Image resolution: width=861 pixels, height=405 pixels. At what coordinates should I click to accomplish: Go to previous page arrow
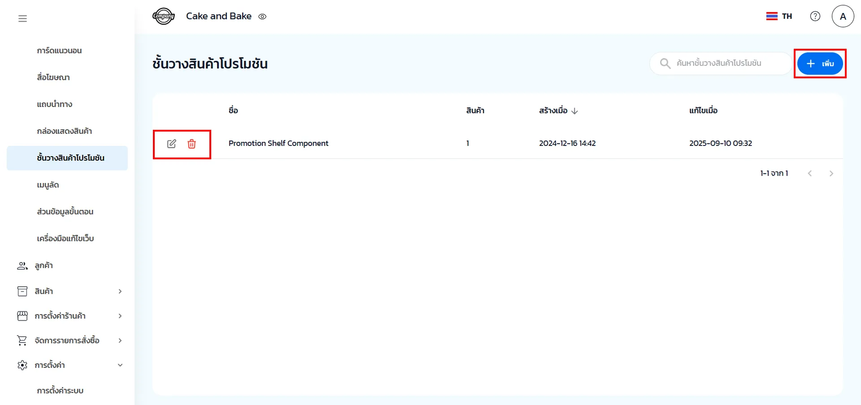(x=809, y=174)
